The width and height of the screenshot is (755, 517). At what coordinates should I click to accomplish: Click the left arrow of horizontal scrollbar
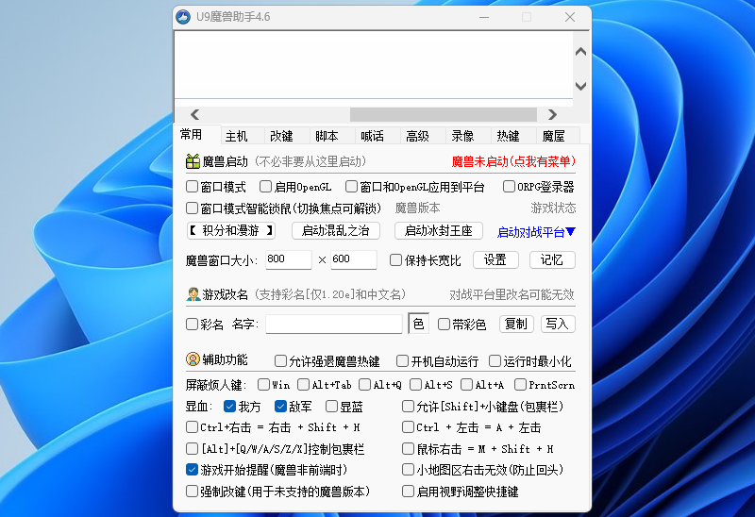point(194,114)
